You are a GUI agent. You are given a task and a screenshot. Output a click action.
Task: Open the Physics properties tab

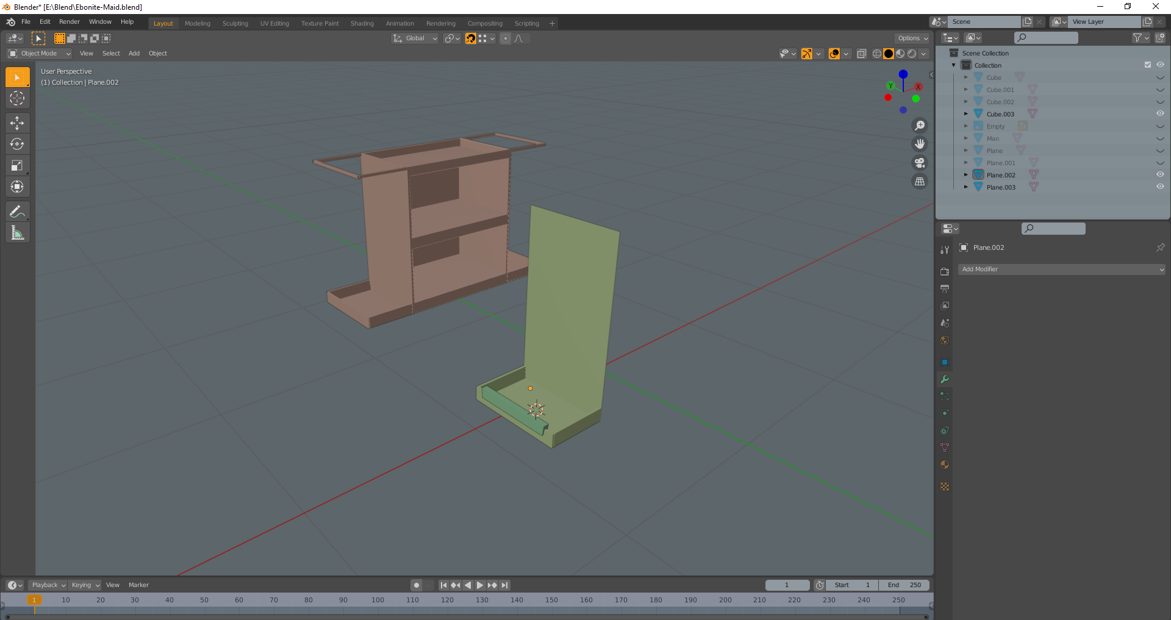(x=945, y=413)
